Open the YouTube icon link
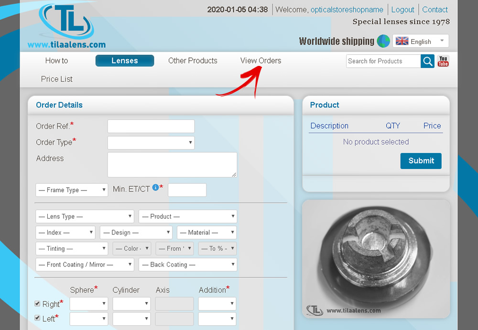 (x=443, y=61)
